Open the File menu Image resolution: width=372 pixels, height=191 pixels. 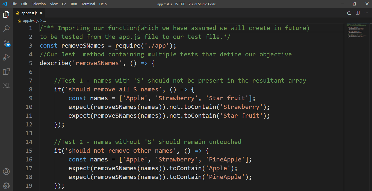[x=14, y=4]
